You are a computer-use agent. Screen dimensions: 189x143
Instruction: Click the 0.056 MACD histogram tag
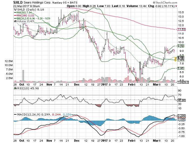pos(181,119)
